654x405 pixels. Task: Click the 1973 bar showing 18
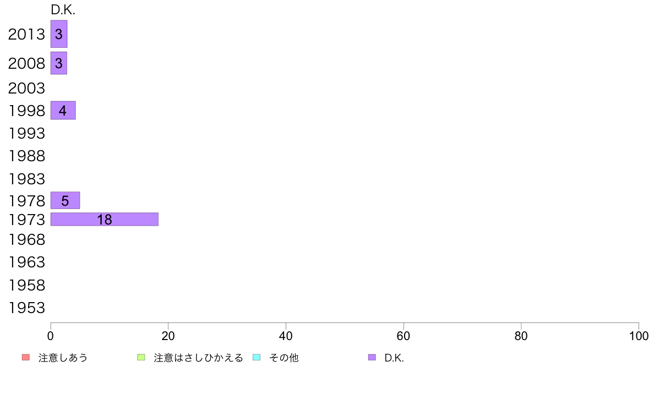tap(104, 219)
